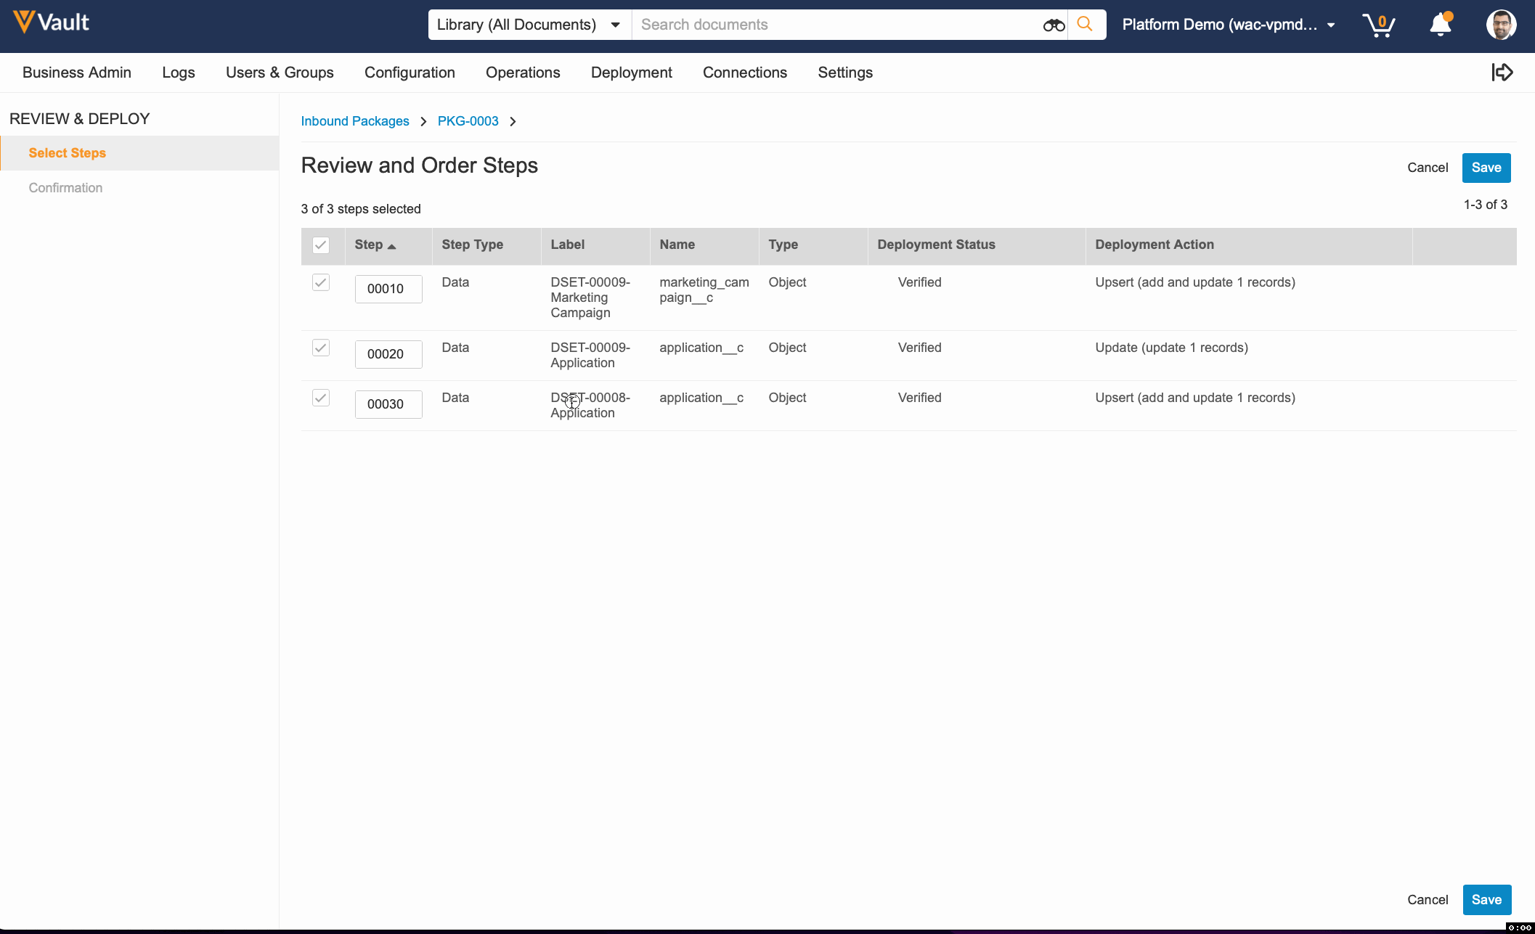Click the orange search magnifier icon
Image resolution: width=1535 pixels, height=934 pixels.
click(x=1085, y=25)
